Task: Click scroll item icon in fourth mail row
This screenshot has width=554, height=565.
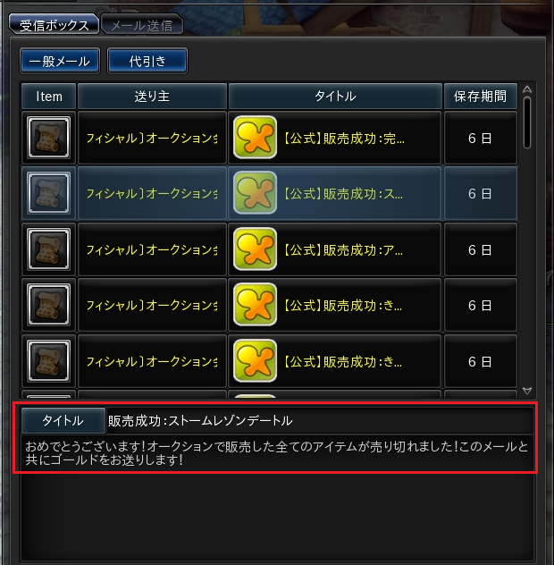Action: tap(48, 305)
